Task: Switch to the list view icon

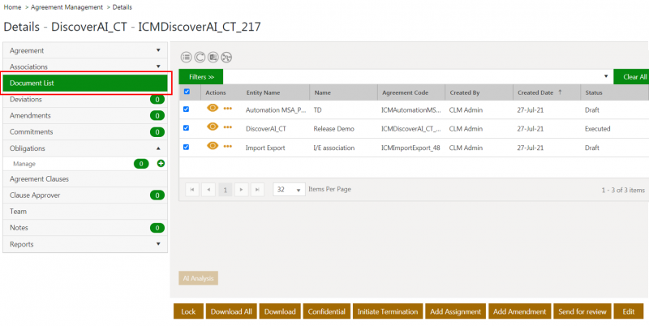Action: [187, 57]
